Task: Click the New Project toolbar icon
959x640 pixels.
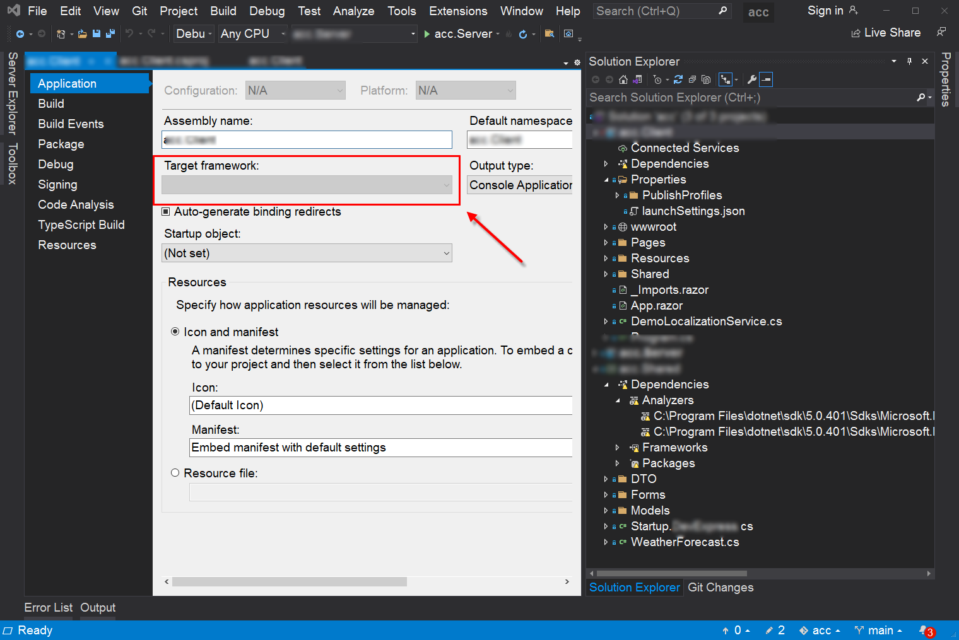Action: click(x=61, y=34)
